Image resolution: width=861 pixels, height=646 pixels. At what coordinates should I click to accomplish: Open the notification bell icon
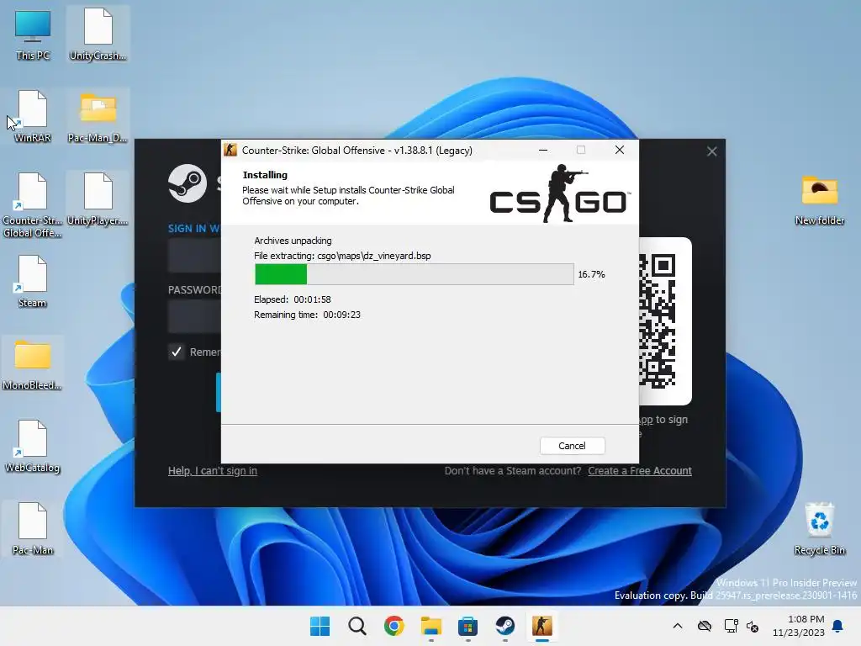tap(838, 626)
